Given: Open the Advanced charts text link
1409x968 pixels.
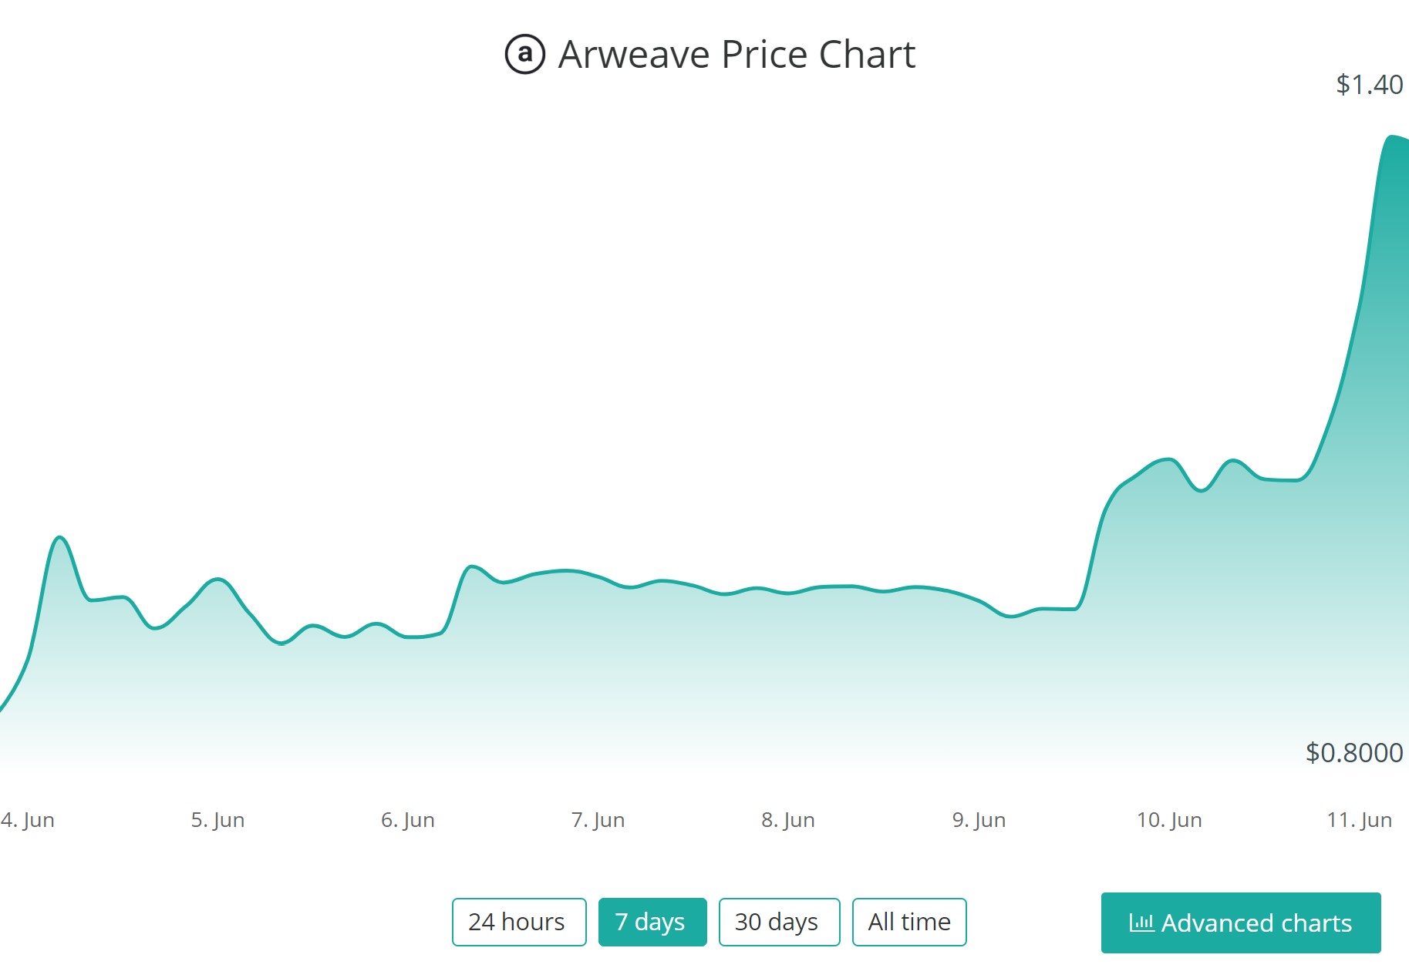Looking at the screenshot, I should click(1256, 923).
